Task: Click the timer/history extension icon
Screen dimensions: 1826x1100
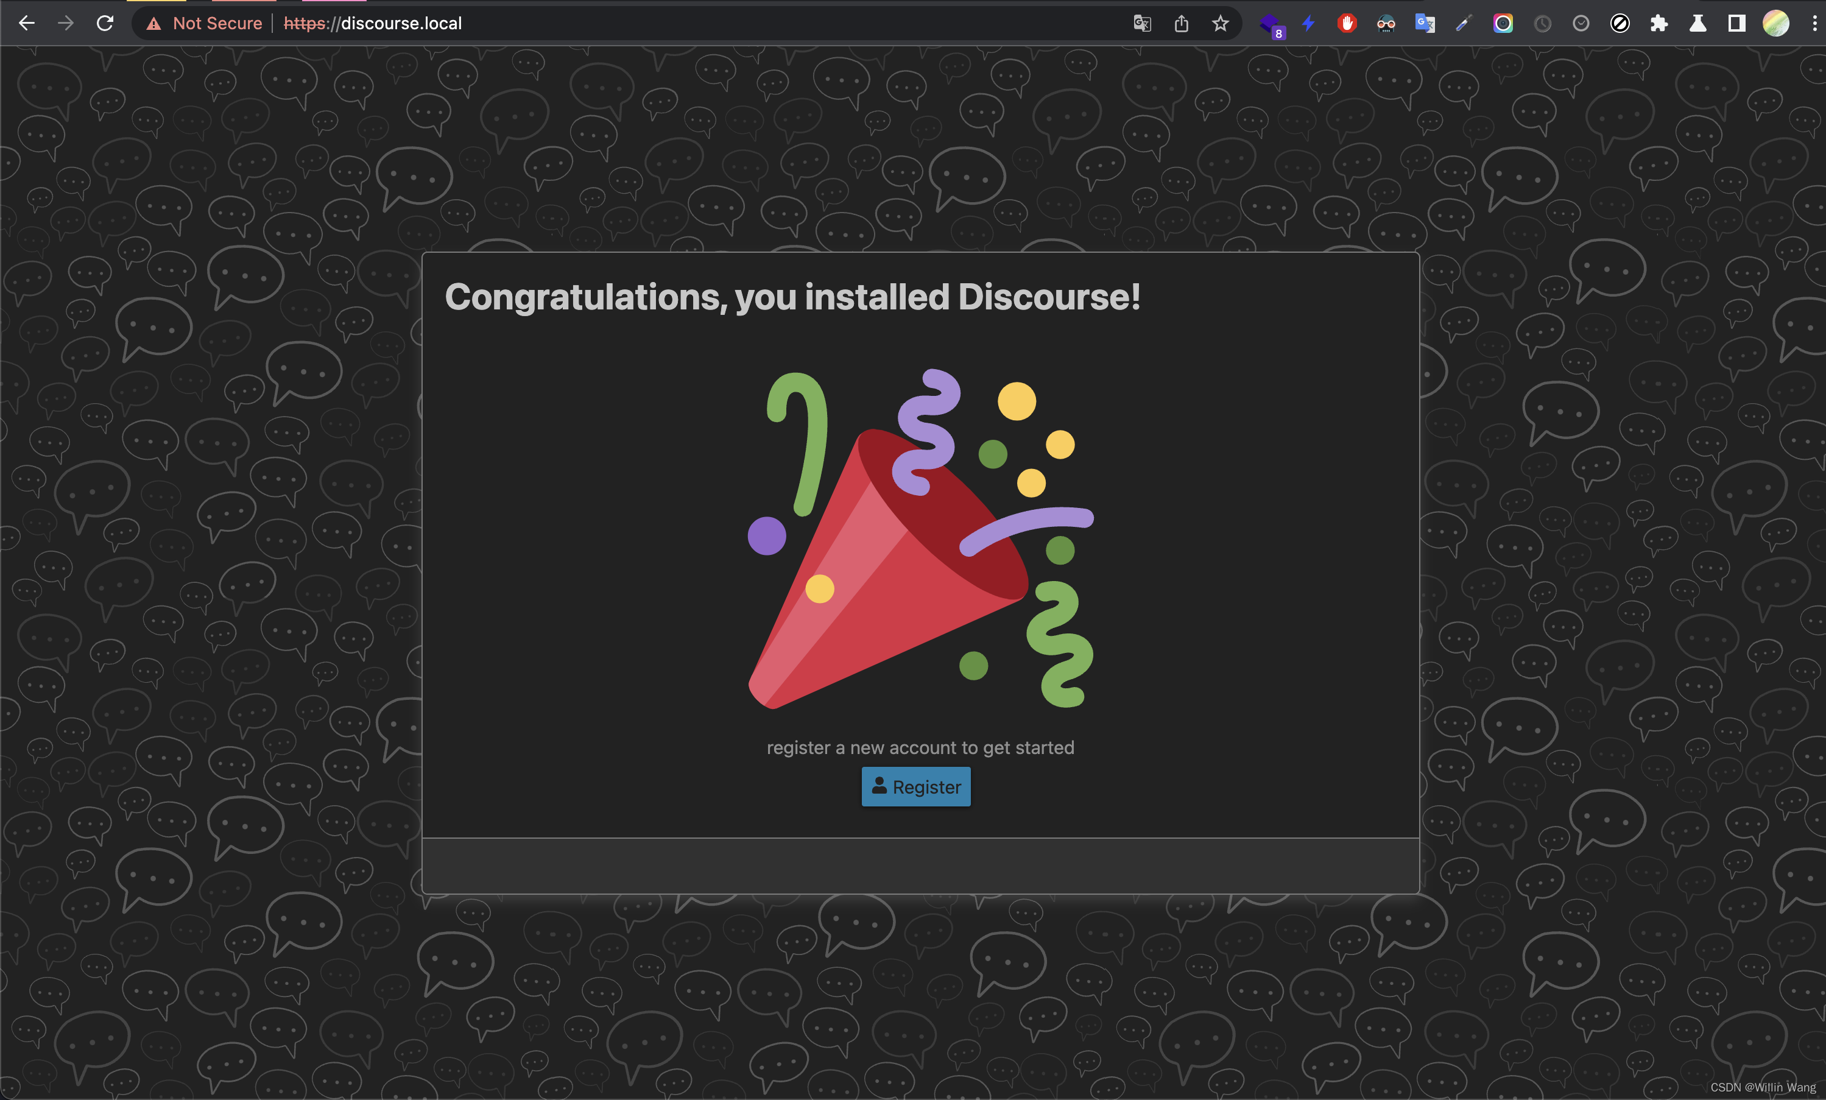Action: pyautogui.click(x=1543, y=24)
